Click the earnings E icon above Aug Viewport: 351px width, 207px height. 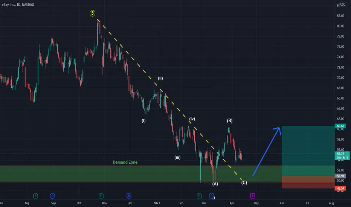coord(35,196)
